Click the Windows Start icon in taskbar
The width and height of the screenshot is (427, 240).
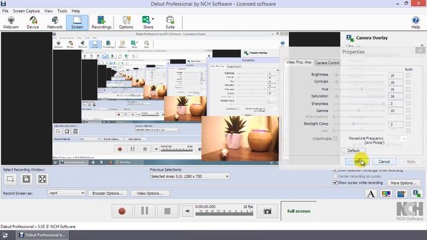coord(5,235)
